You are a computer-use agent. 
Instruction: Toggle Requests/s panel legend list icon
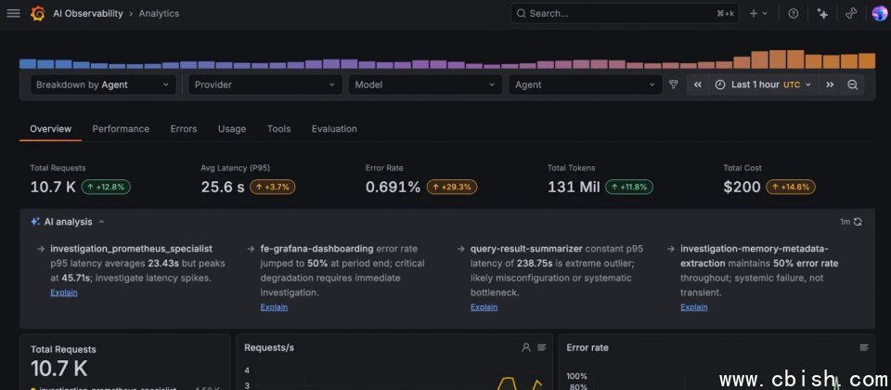[542, 347]
